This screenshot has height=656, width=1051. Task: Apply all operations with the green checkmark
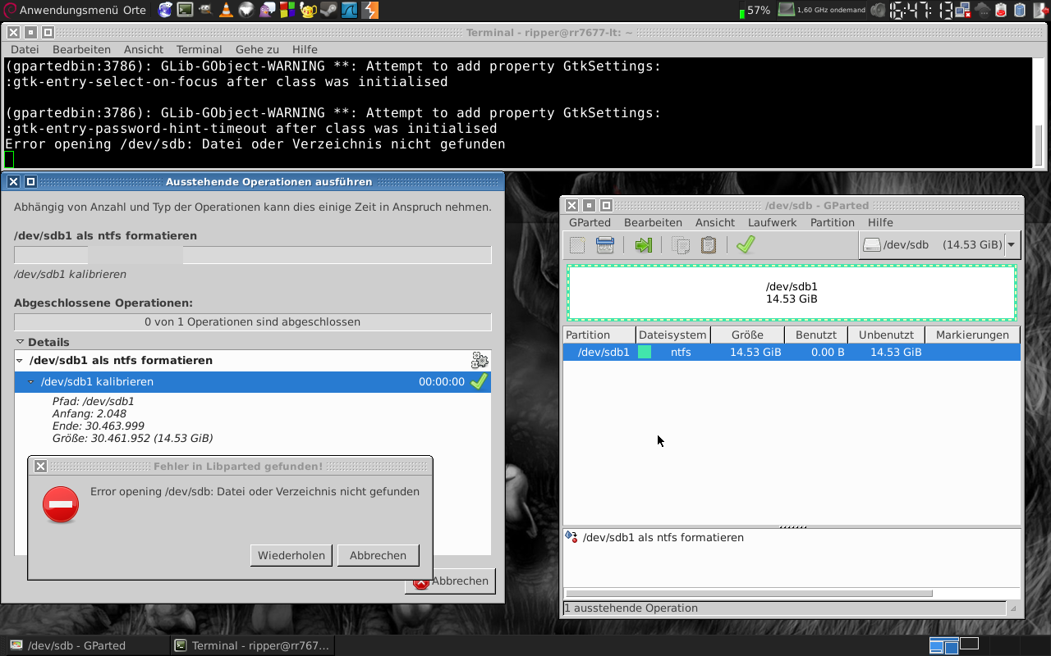[x=746, y=245]
